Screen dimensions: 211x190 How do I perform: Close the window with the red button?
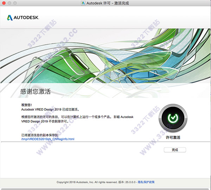point(4,3)
